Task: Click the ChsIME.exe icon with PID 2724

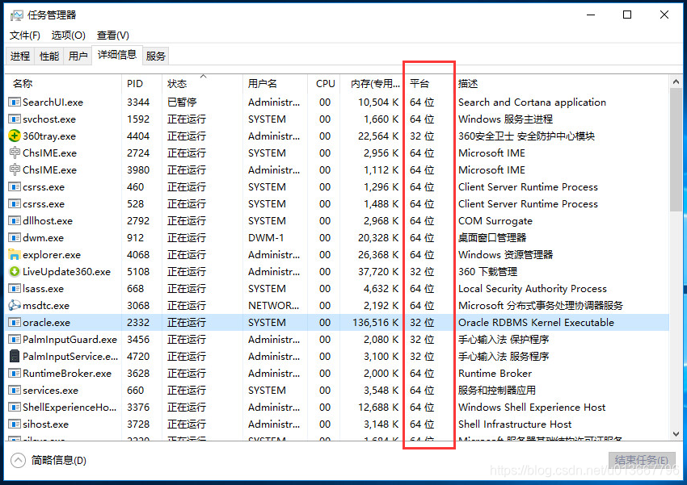Action: coord(15,153)
